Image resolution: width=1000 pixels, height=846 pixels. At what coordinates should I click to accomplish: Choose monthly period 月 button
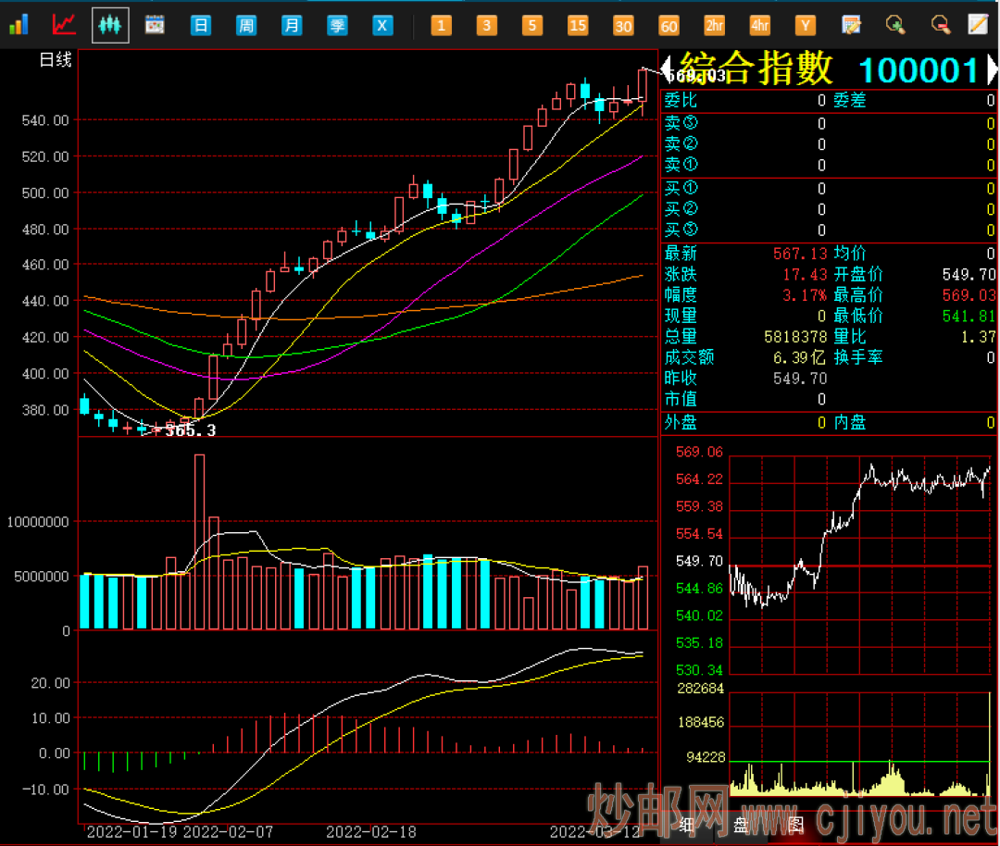click(x=292, y=25)
